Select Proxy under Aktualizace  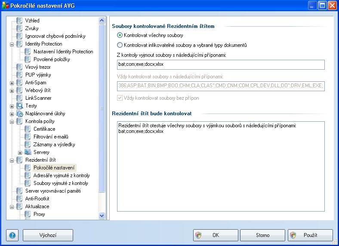pyautogui.click(x=39, y=214)
